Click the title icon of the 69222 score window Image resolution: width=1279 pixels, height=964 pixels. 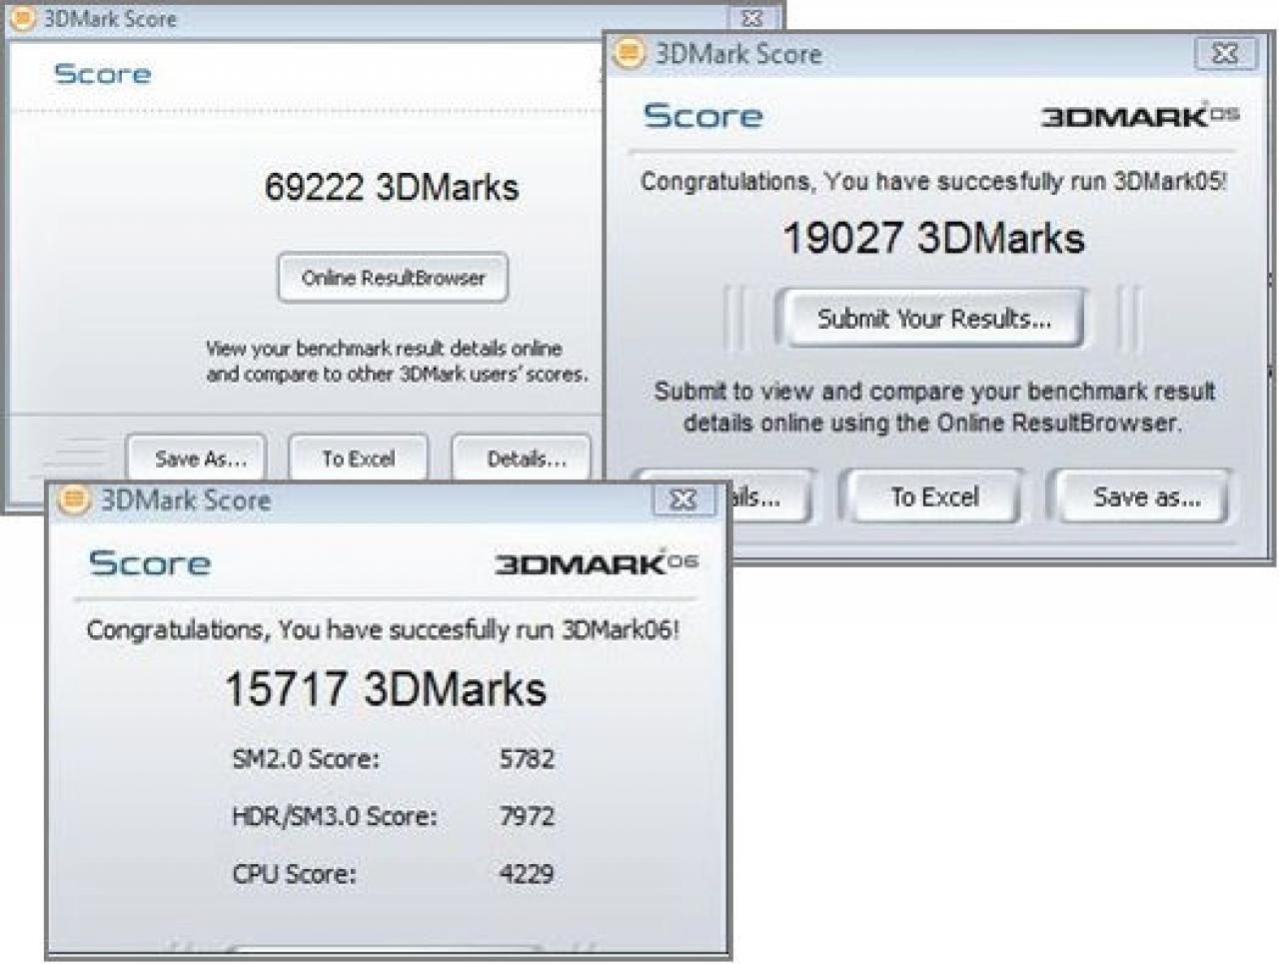pyautogui.click(x=22, y=18)
